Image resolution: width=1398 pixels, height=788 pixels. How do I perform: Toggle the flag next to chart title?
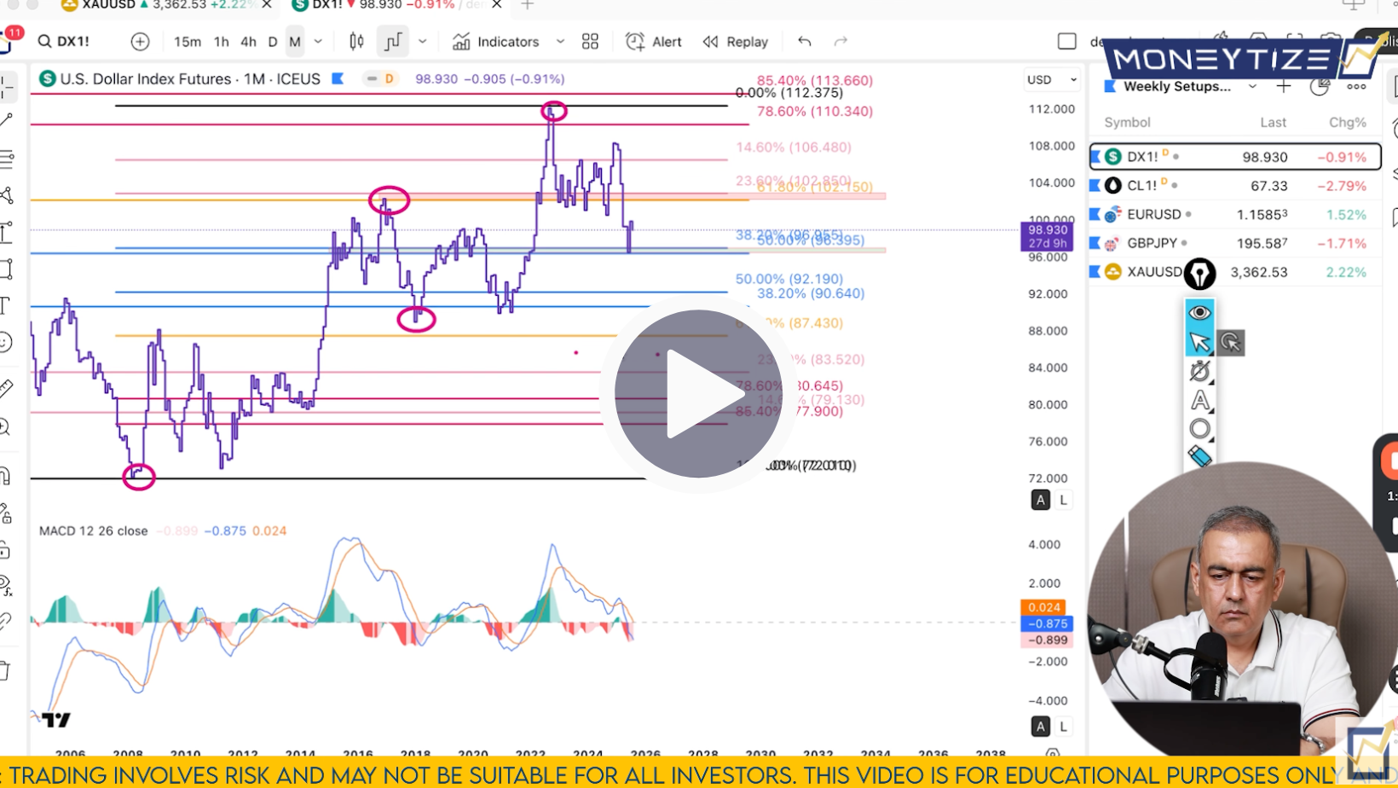click(x=338, y=78)
